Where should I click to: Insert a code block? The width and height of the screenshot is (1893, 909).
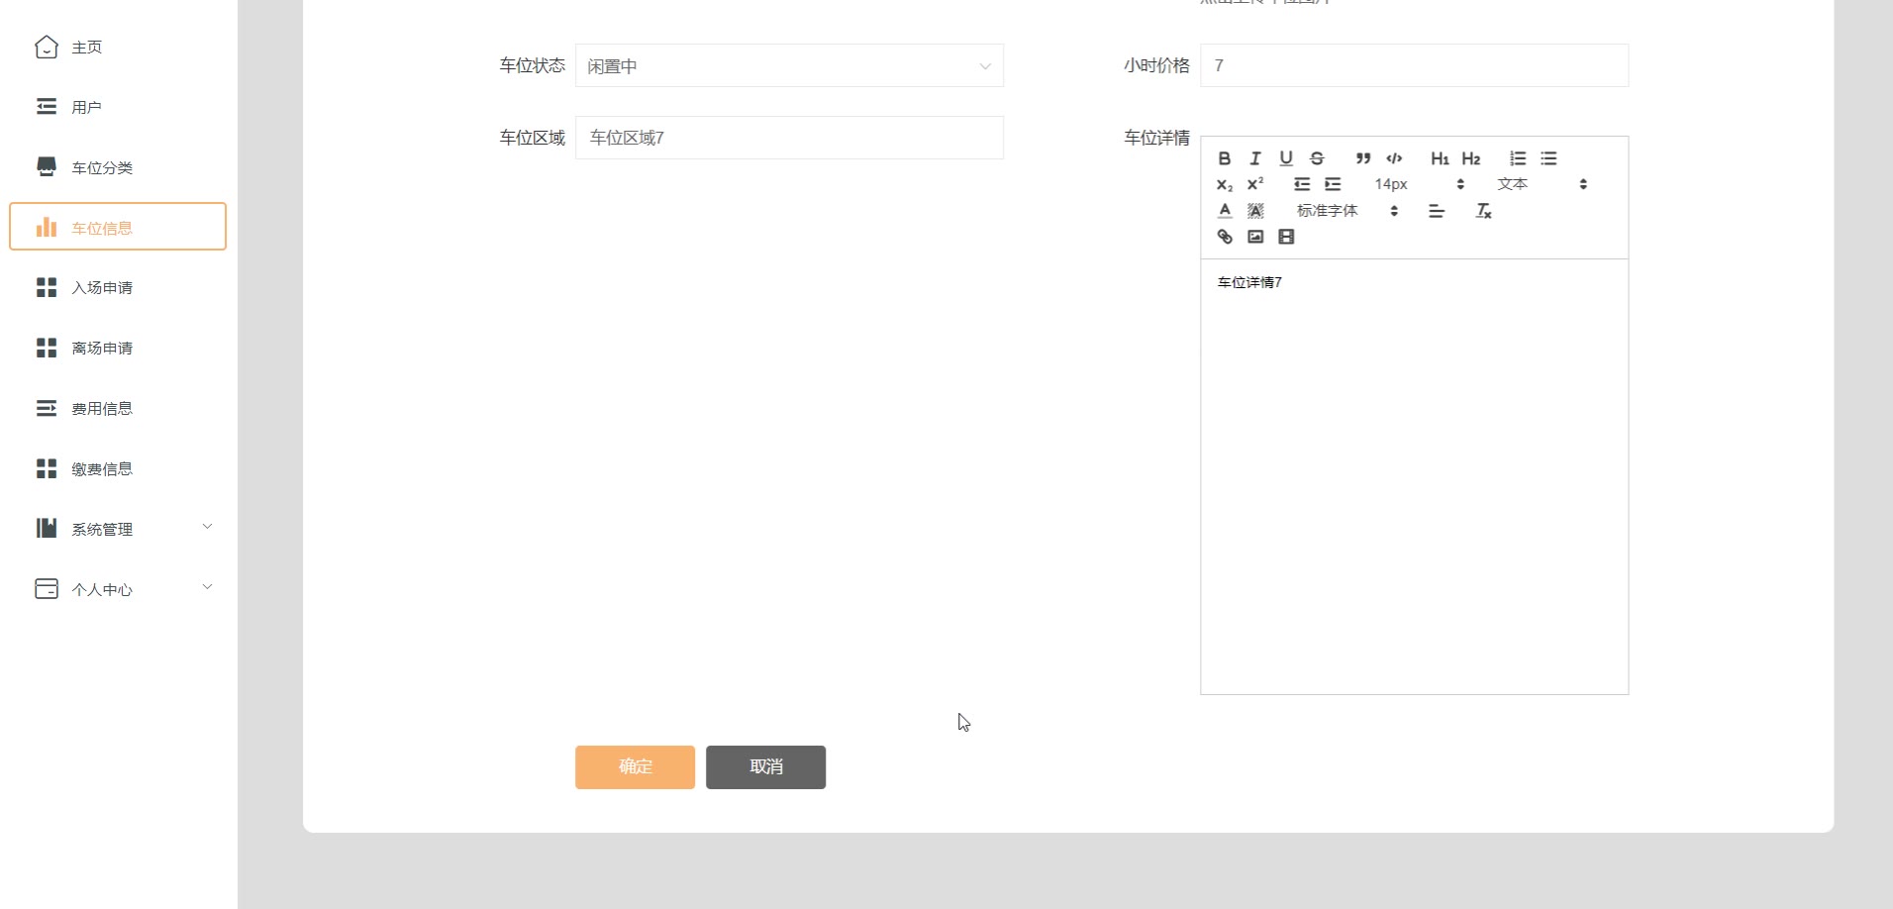pos(1394,158)
